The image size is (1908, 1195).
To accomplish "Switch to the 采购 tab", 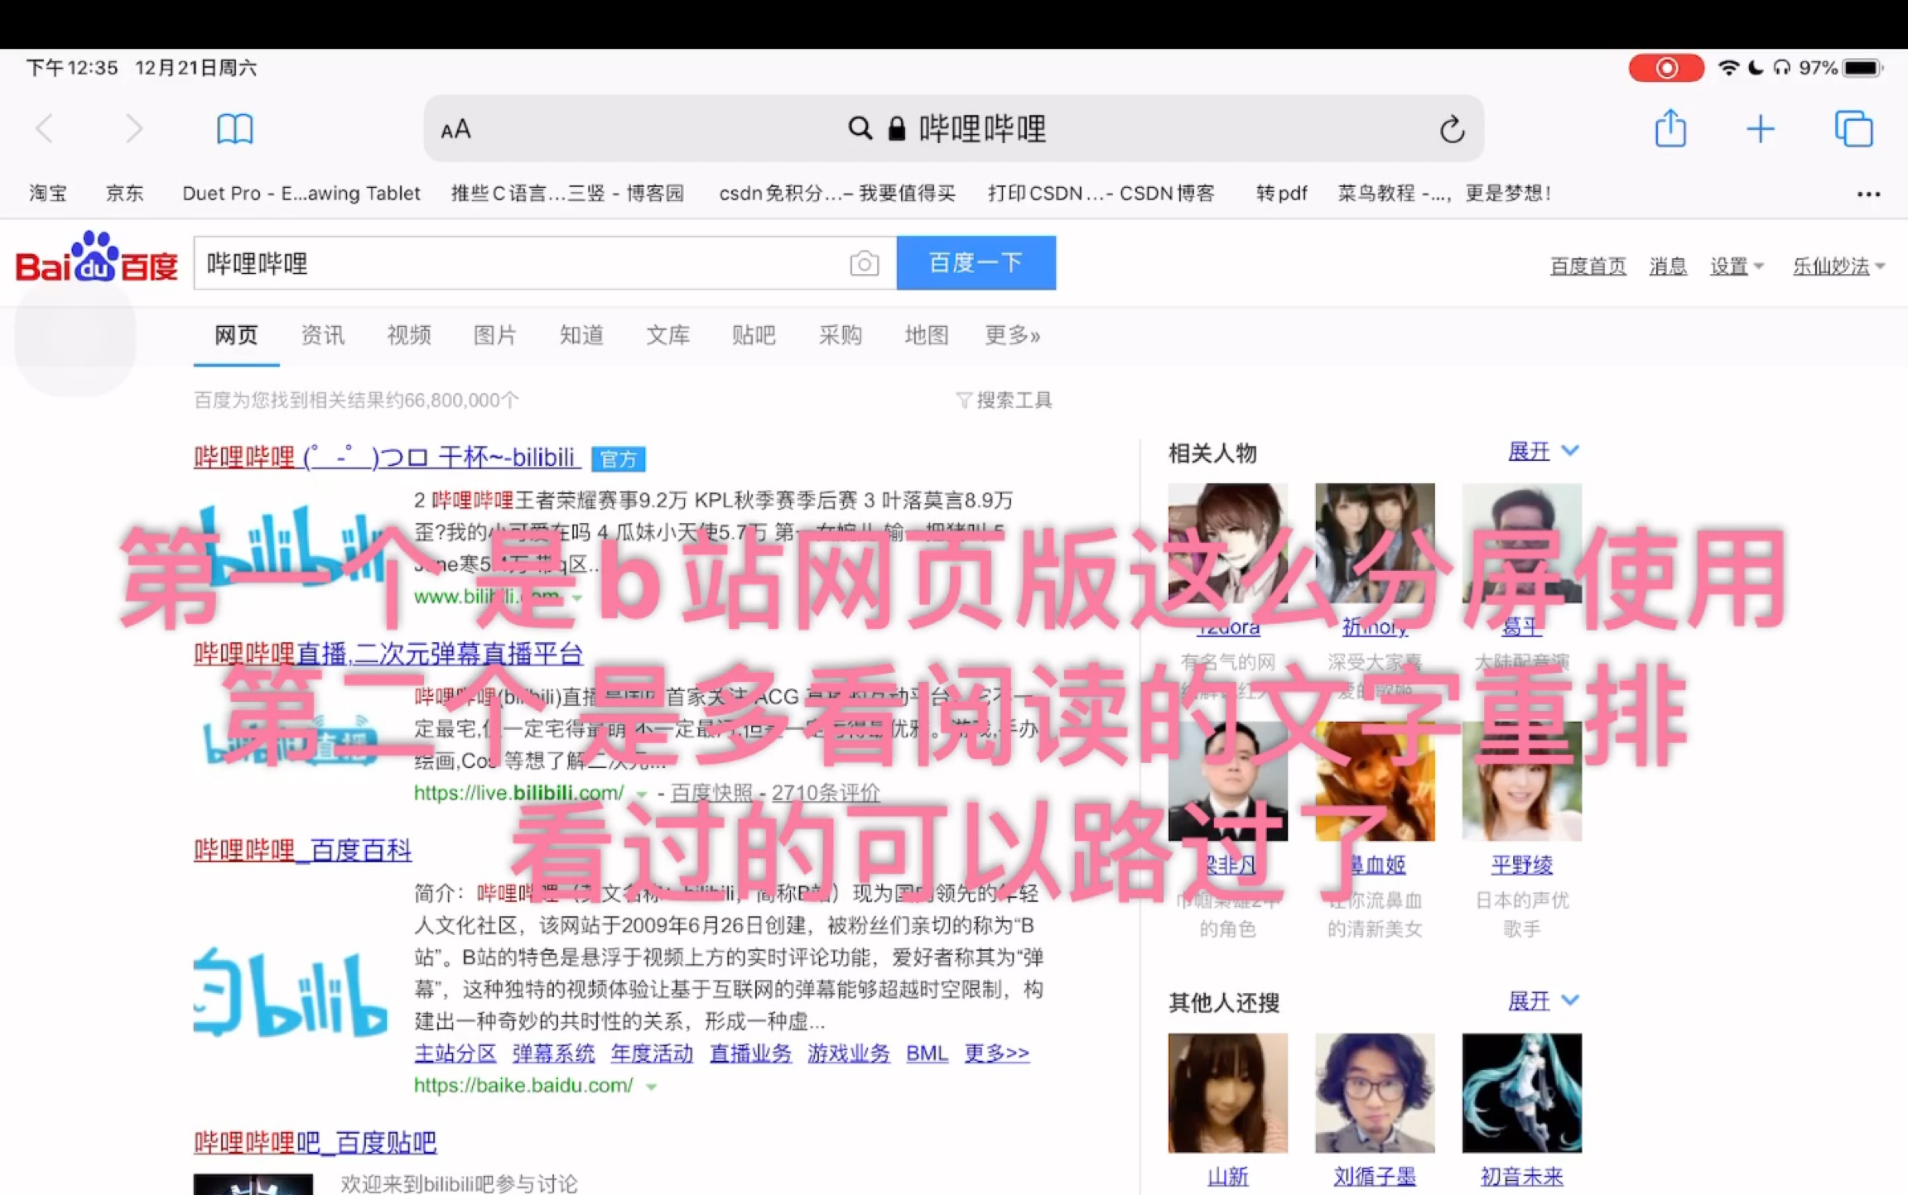I will (841, 335).
